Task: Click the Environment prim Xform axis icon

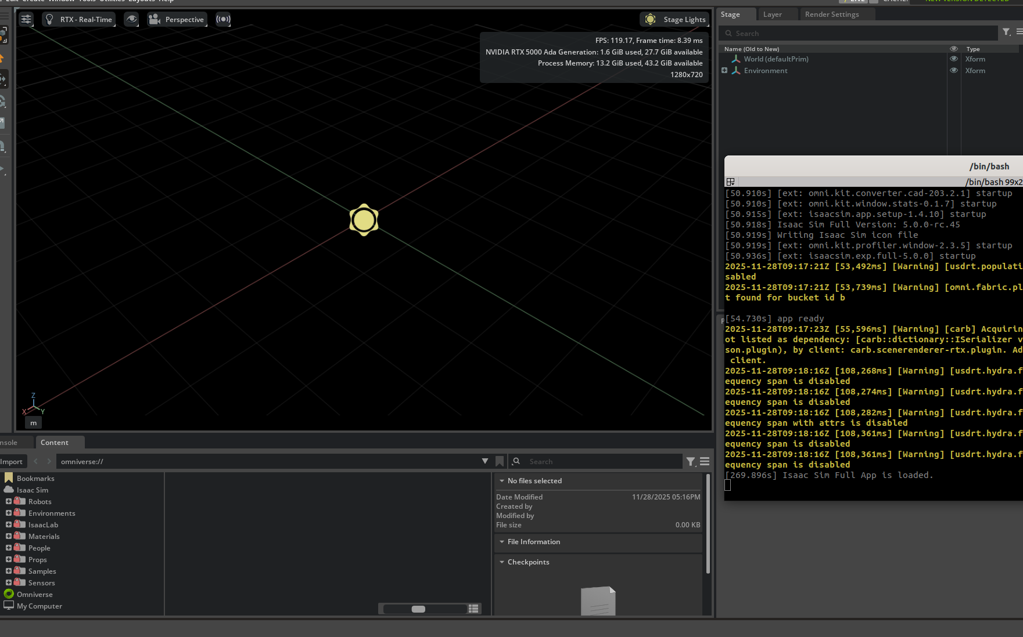Action: pos(736,71)
